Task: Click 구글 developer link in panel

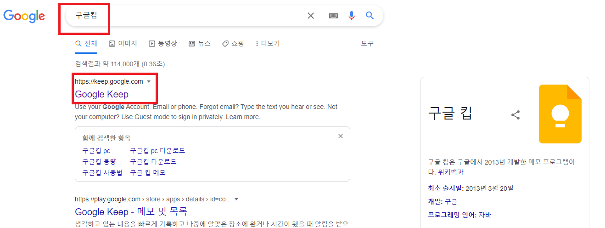Action: click(x=451, y=202)
